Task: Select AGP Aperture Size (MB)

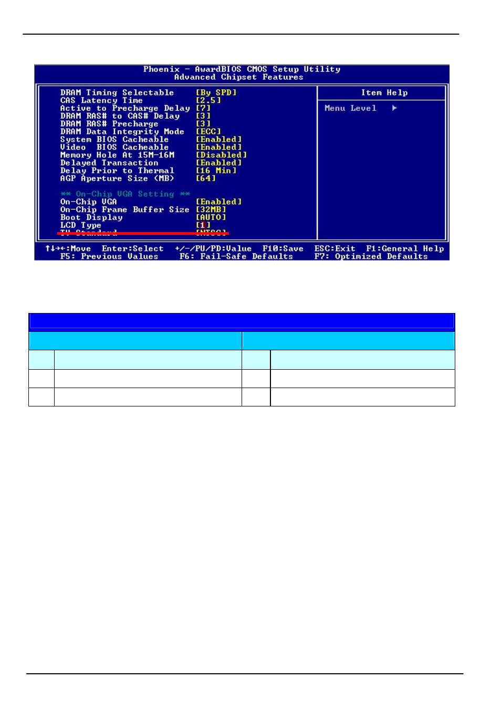Action: (x=117, y=179)
